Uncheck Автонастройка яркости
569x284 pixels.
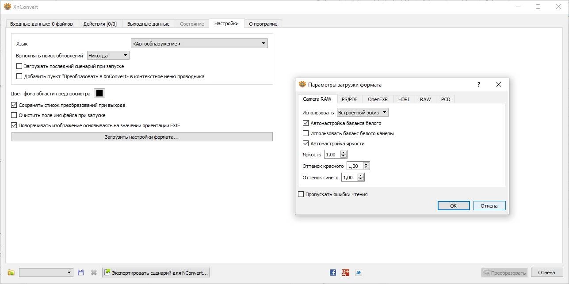coord(306,144)
